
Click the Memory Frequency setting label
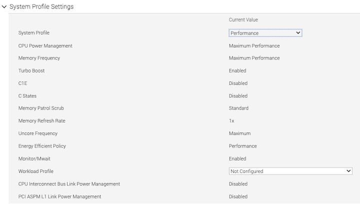coord(39,58)
